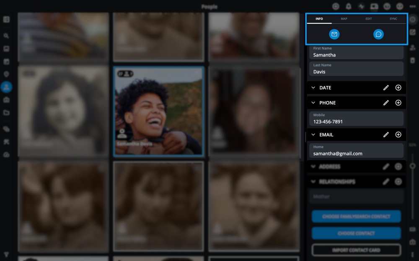
Task: Start a chat with the message bubble icon
Action: pyautogui.click(x=378, y=34)
